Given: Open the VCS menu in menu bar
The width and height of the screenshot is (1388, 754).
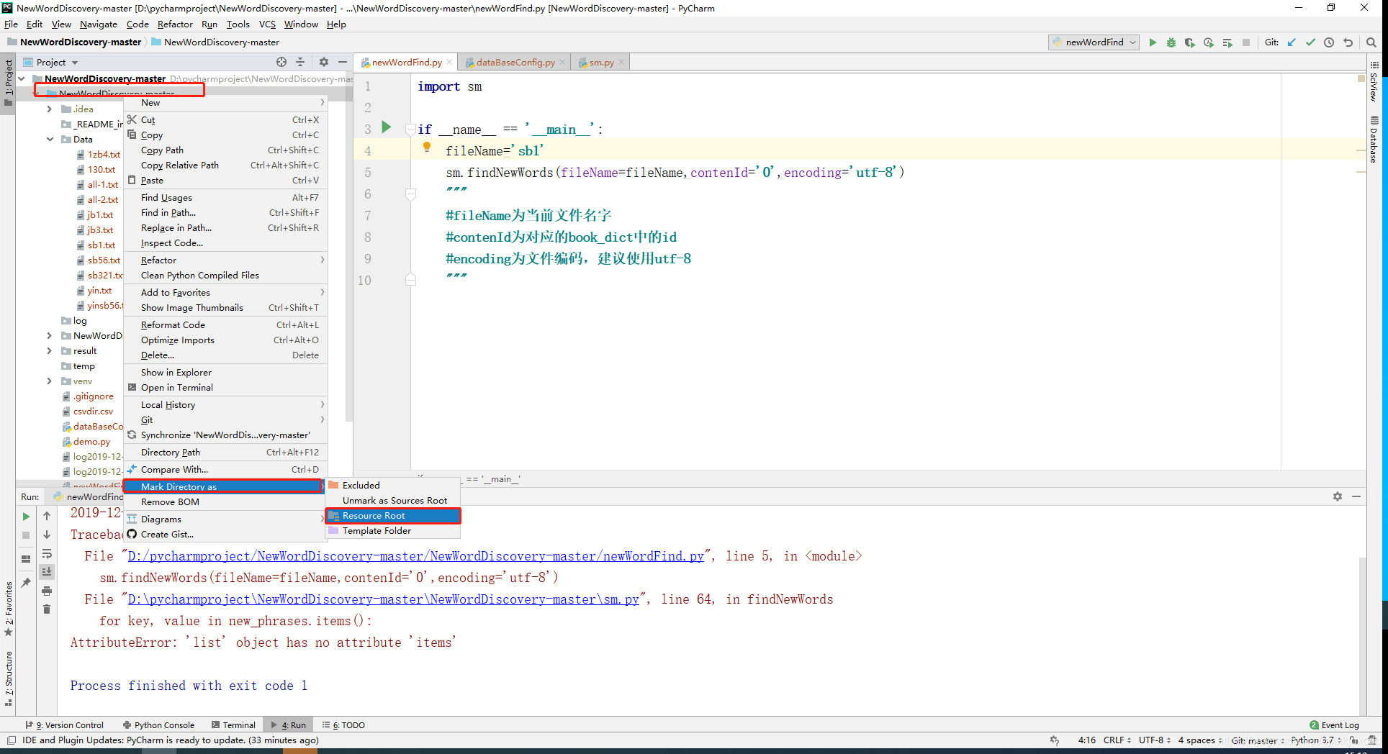Looking at the screenshot, I should 267,24.
